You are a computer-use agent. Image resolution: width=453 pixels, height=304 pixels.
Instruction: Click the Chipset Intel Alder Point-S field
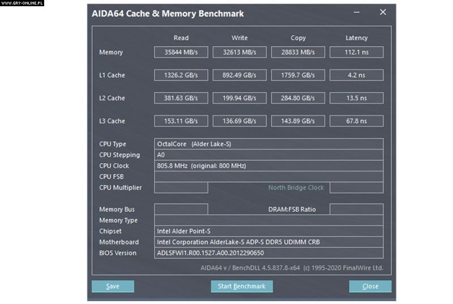coord(268,231)
